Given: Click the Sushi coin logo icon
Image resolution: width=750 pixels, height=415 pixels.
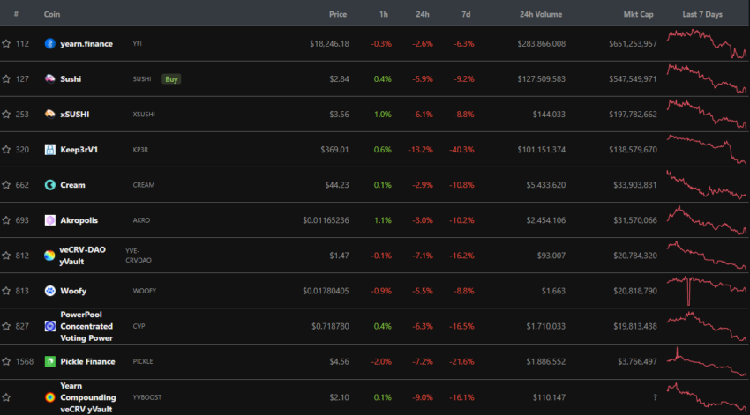Looking at the screenshot, I should [x=49, y=78].
